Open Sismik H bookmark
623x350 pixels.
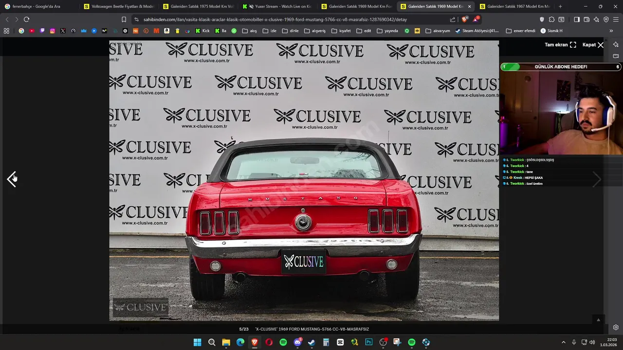[551, 31]
